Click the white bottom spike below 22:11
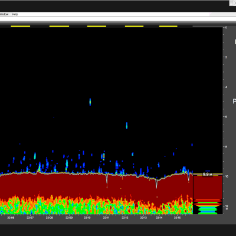 click(x=107, y=179)
